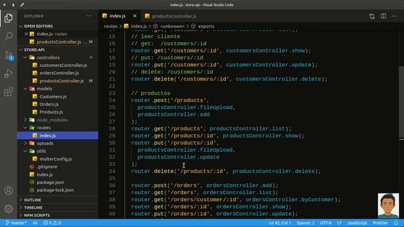Click the live share eye icon in status bar
This screenshot has width=404, height=227.
[x=35, y=223]
